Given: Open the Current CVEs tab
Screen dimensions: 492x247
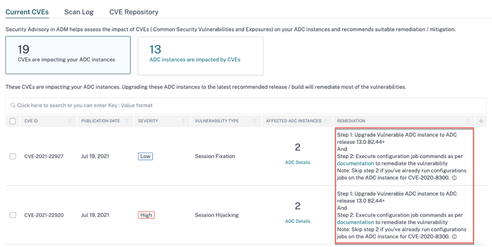Looking at the screenshot, I should (27, 12).
